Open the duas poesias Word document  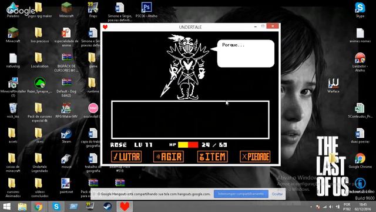coord(360,136)
